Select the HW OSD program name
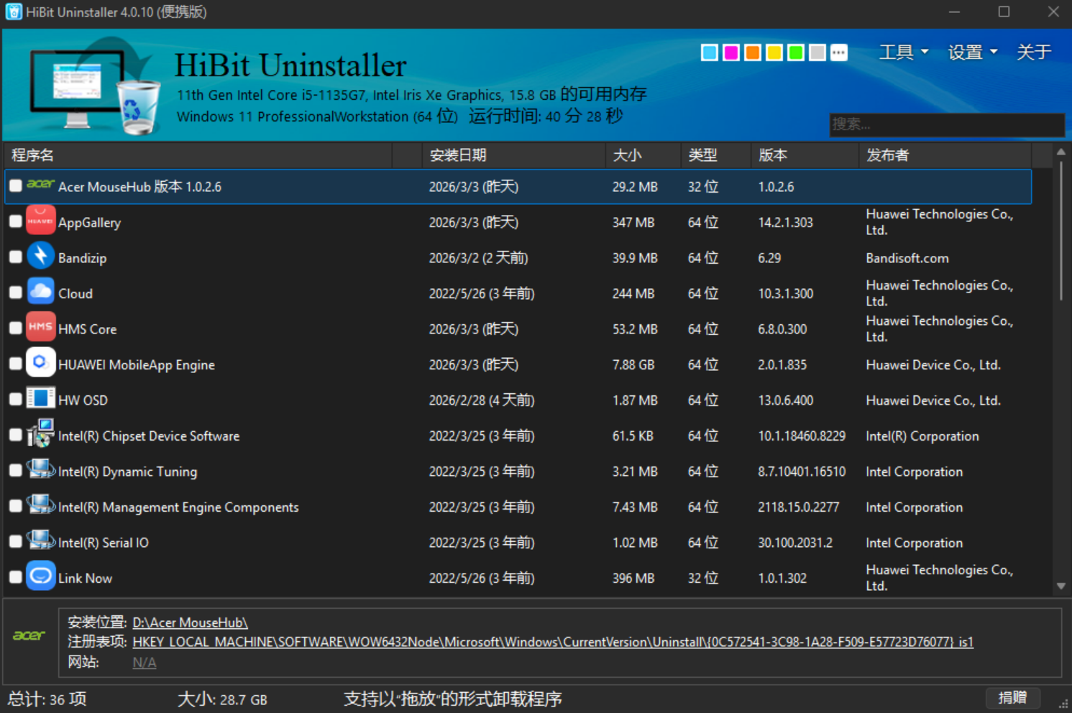The image size is (1072, 713). (83, 400)
